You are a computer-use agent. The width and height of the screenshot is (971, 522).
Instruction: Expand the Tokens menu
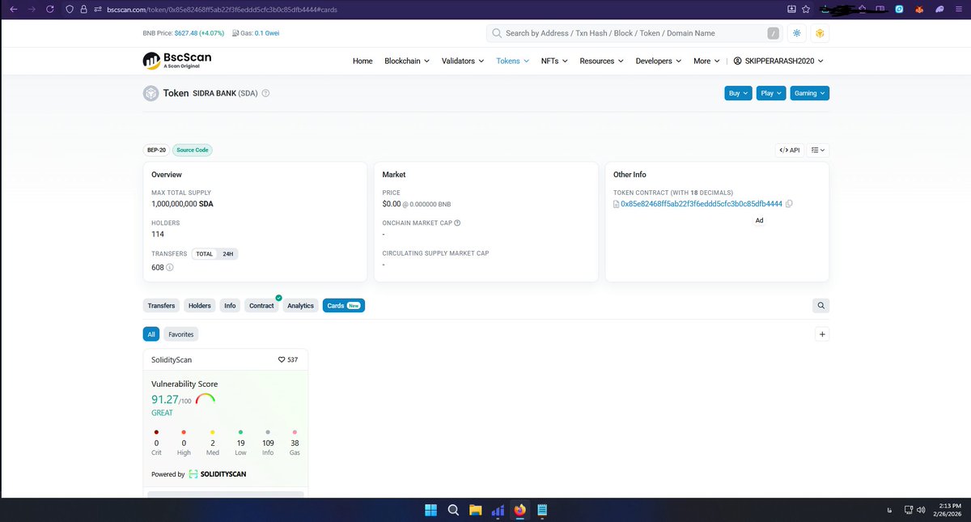512,61
